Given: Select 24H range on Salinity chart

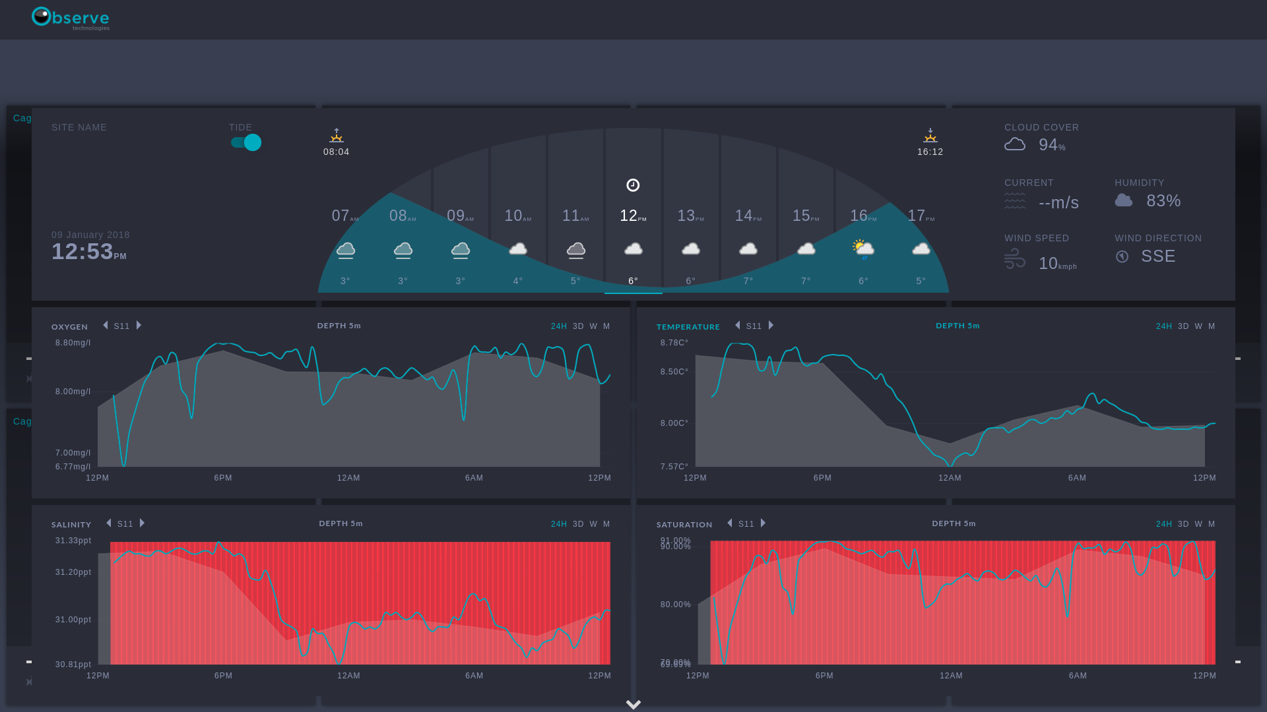Looking at the screenshot, I should tap(558, 524).
